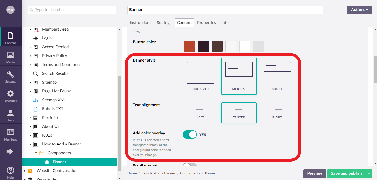Toggle the Add color overlay switch
The height and width of the screenshot is (180, 377).
click(190, 134)
